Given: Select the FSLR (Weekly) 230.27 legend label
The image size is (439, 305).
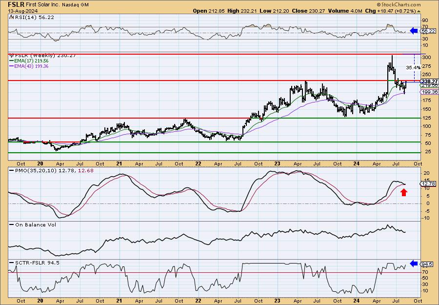Looking at the screenshot, I should click(x=44, y=56).
